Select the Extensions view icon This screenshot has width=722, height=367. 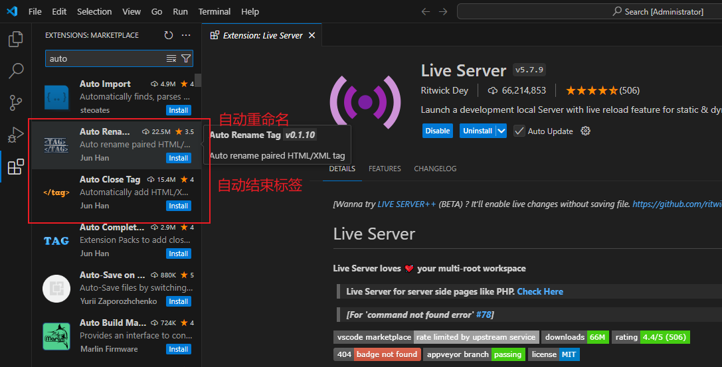point(16,167)
